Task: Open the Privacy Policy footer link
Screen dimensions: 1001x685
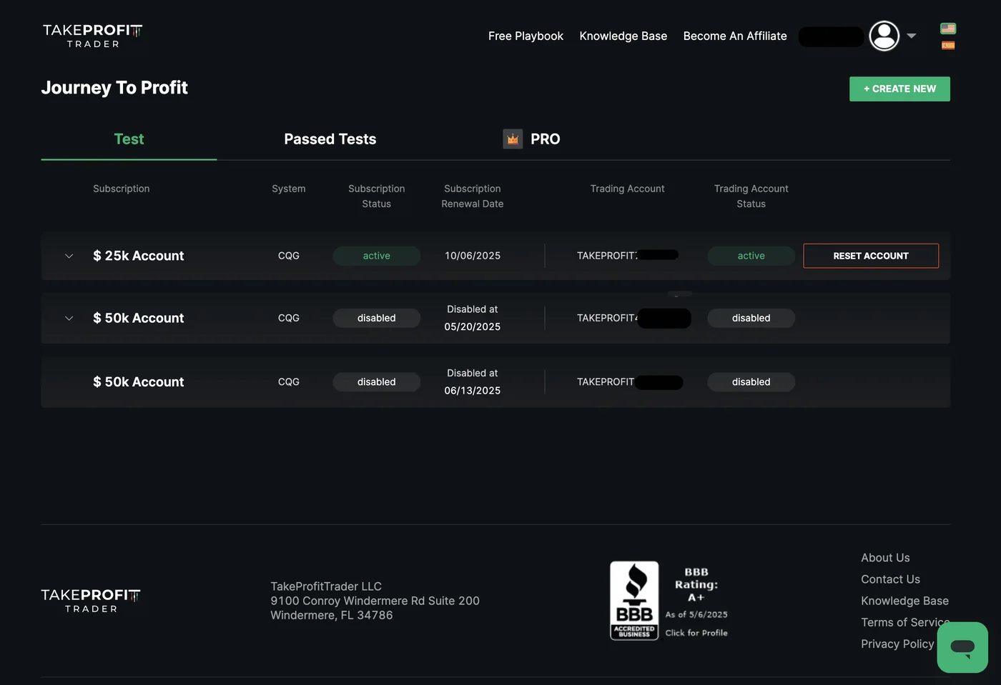Action: pos(897,644)
